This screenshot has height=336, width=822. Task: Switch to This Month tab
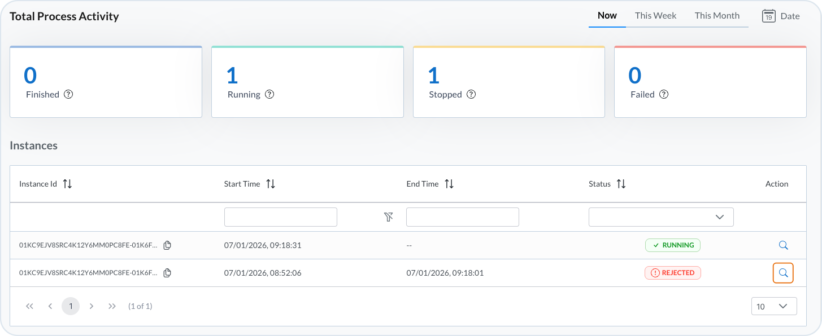pyautogui.click(x=717, y=16)
